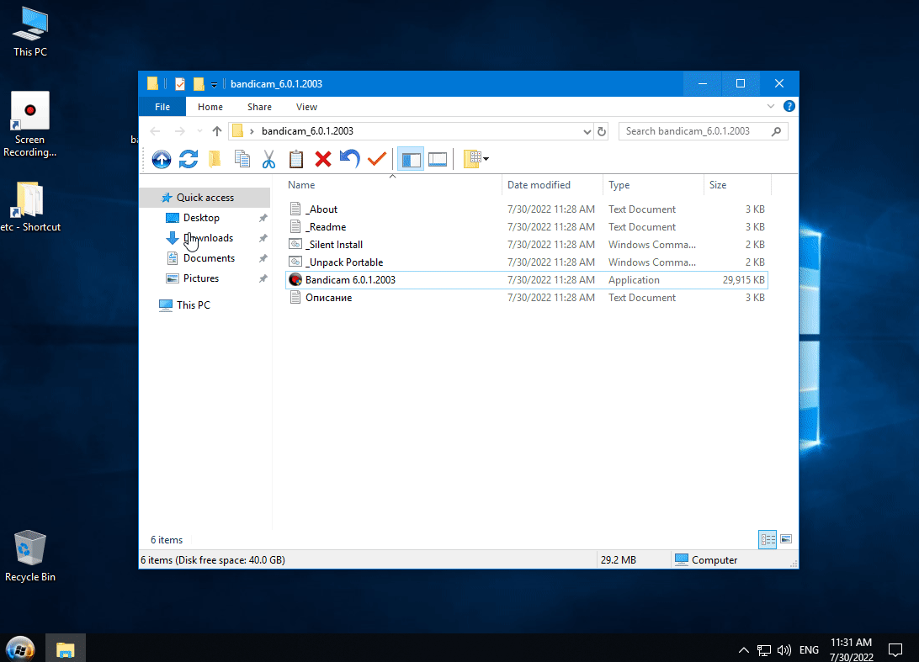The width and height of the screenshot is (919, 662).
Task: Click the folder icon inside the address bar
Action: pyautogui.click(x=237, y=130)
